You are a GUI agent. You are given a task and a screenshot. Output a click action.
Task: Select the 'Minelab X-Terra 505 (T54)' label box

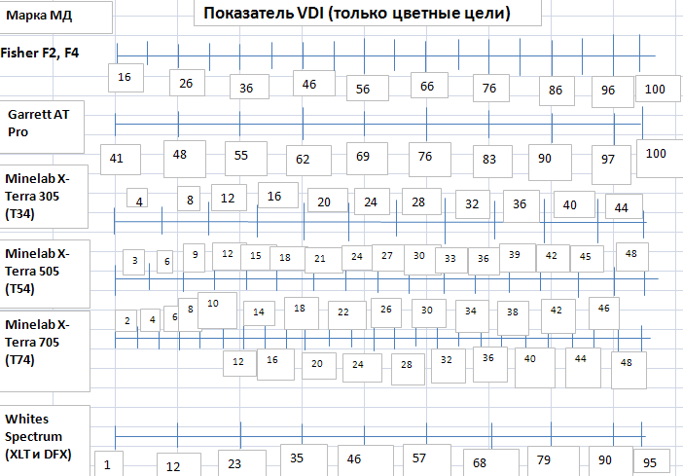(x=45, y=274)
